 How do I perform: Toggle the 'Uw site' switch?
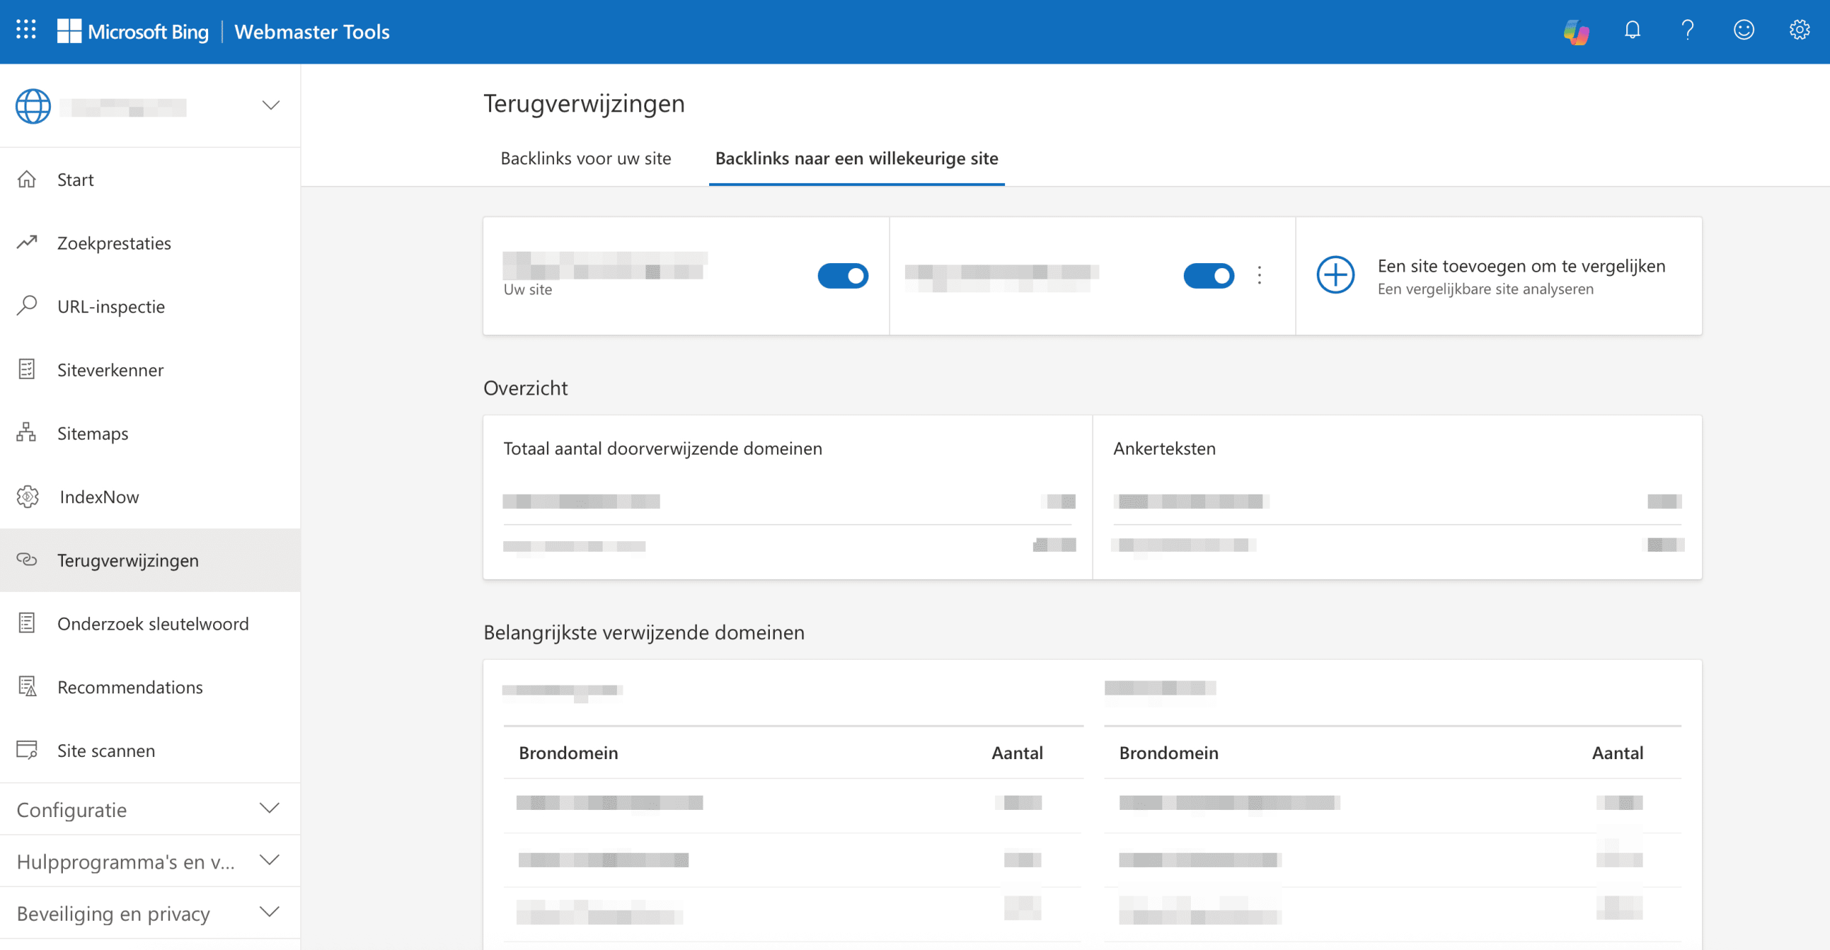click(x=843, y=276)
